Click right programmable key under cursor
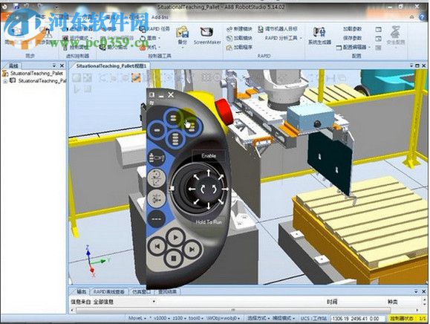 (192, 126)
